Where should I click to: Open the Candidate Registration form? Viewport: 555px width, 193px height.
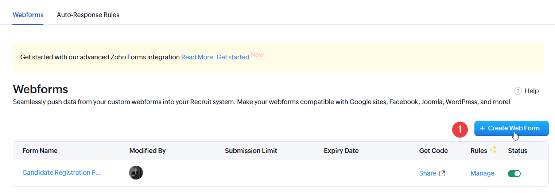[x=61, y=173]
